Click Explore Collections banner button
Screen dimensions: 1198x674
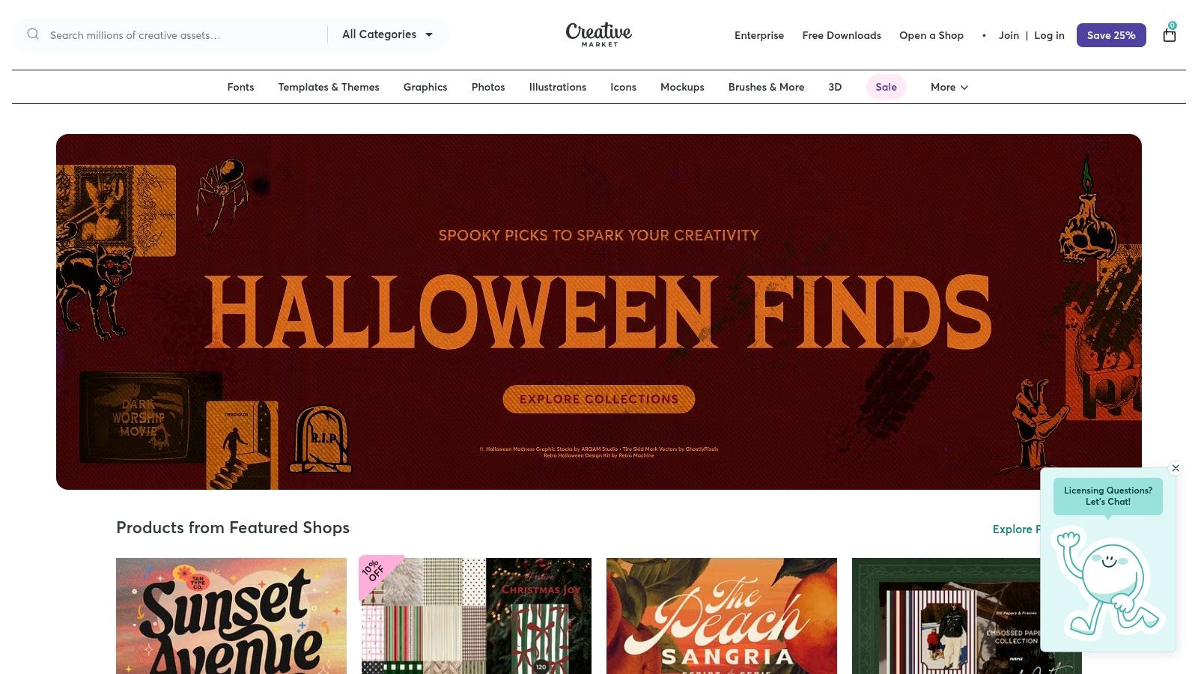coord(599,399)
